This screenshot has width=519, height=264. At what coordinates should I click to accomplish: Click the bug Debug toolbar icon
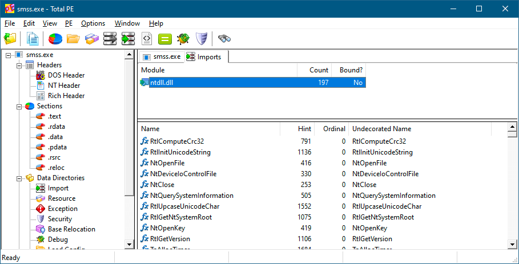[183, 39]
